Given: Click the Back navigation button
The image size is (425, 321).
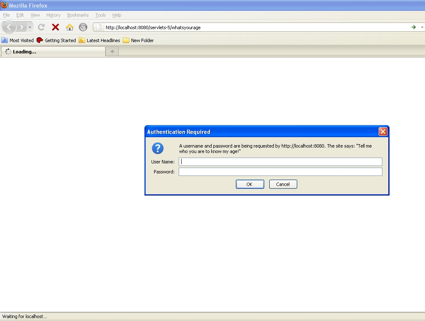Looking at the screenshot, I should pyautogui.click(x=8, y=27).
